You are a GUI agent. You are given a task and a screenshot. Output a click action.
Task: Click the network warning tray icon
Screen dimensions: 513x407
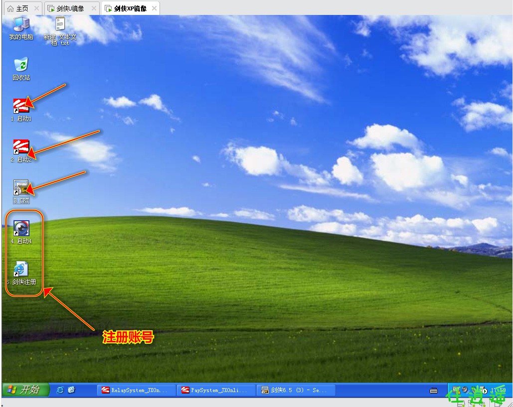457,390
